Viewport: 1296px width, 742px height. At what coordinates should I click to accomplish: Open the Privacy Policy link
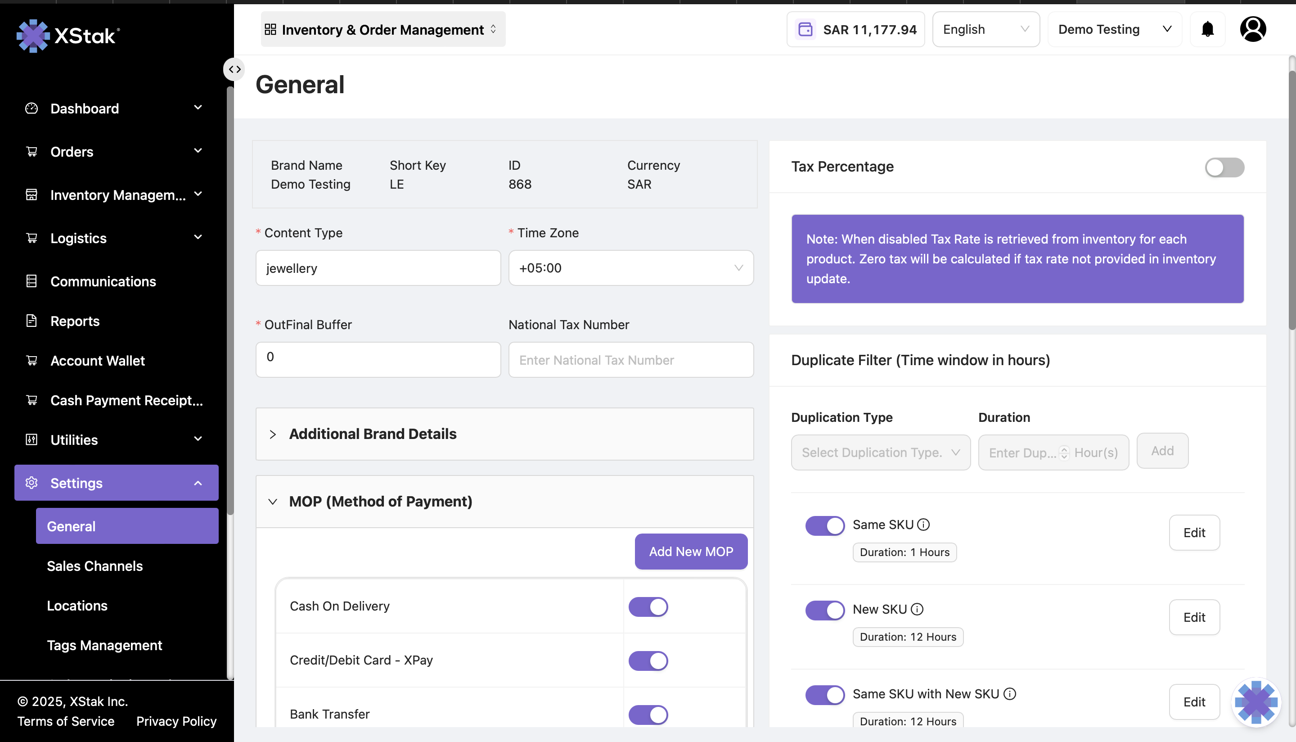[176, 721]
